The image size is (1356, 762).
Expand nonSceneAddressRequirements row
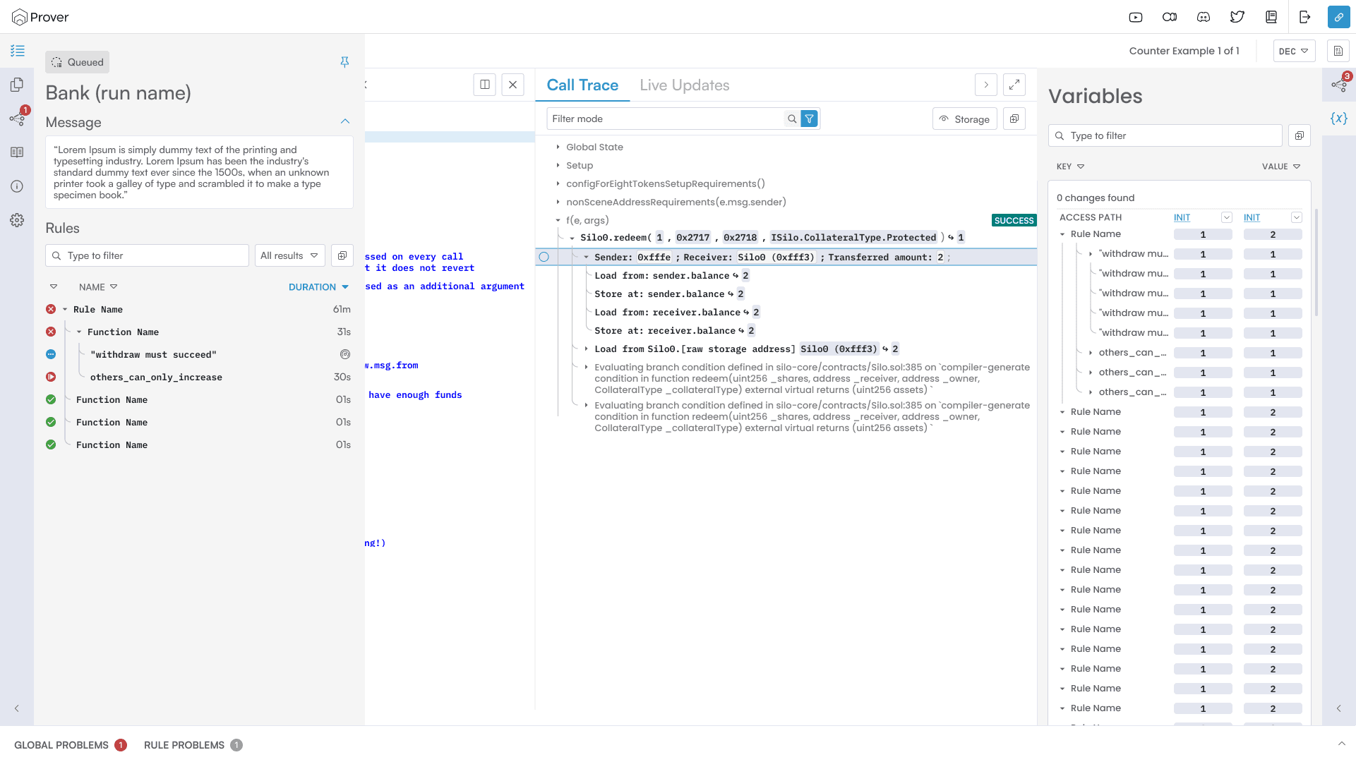pos(558,202)
